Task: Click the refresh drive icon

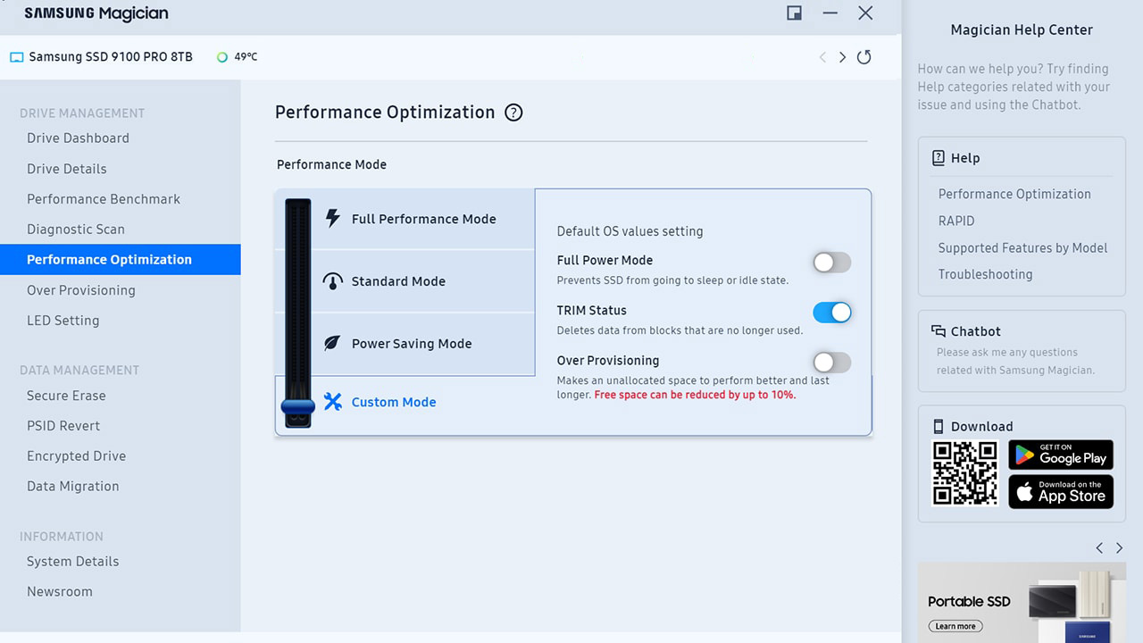Action: (864, 57)
